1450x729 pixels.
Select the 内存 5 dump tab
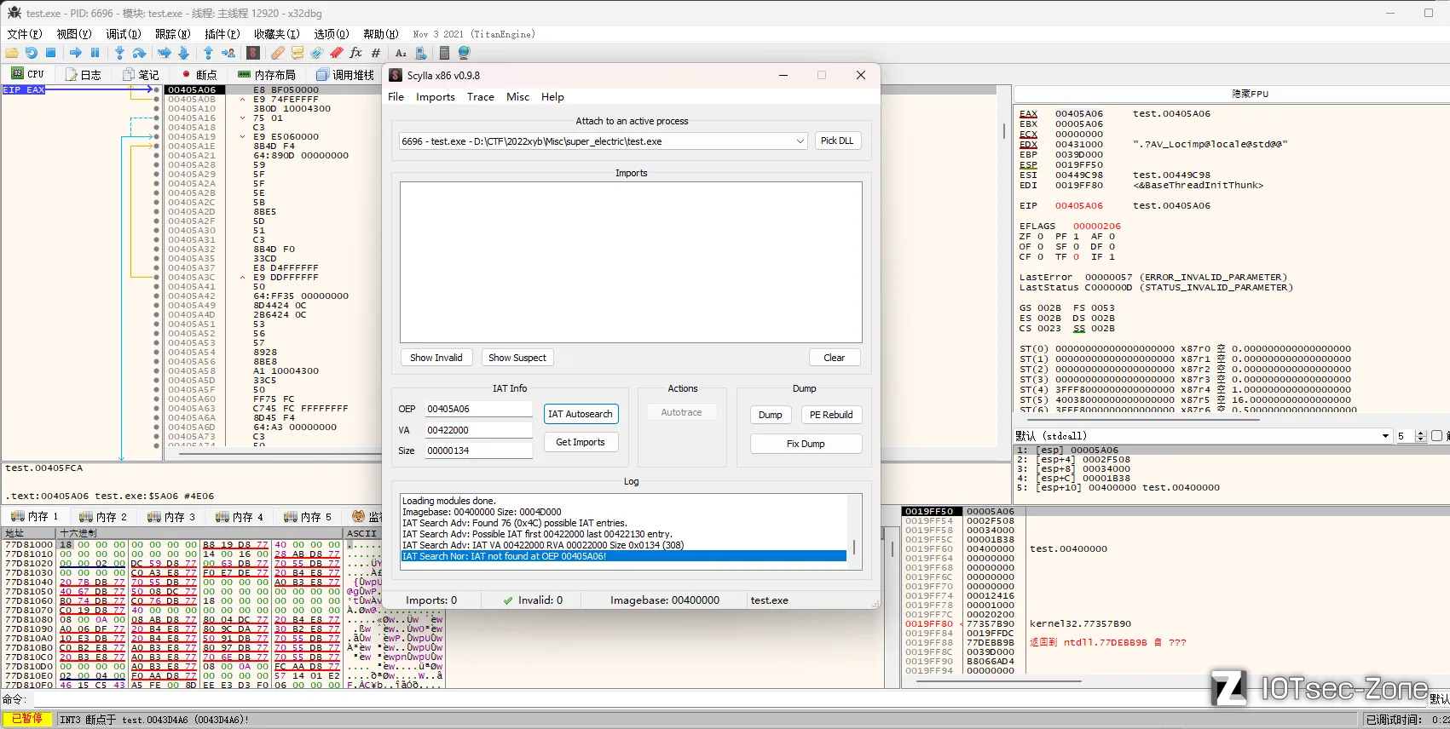pos(308,517)
